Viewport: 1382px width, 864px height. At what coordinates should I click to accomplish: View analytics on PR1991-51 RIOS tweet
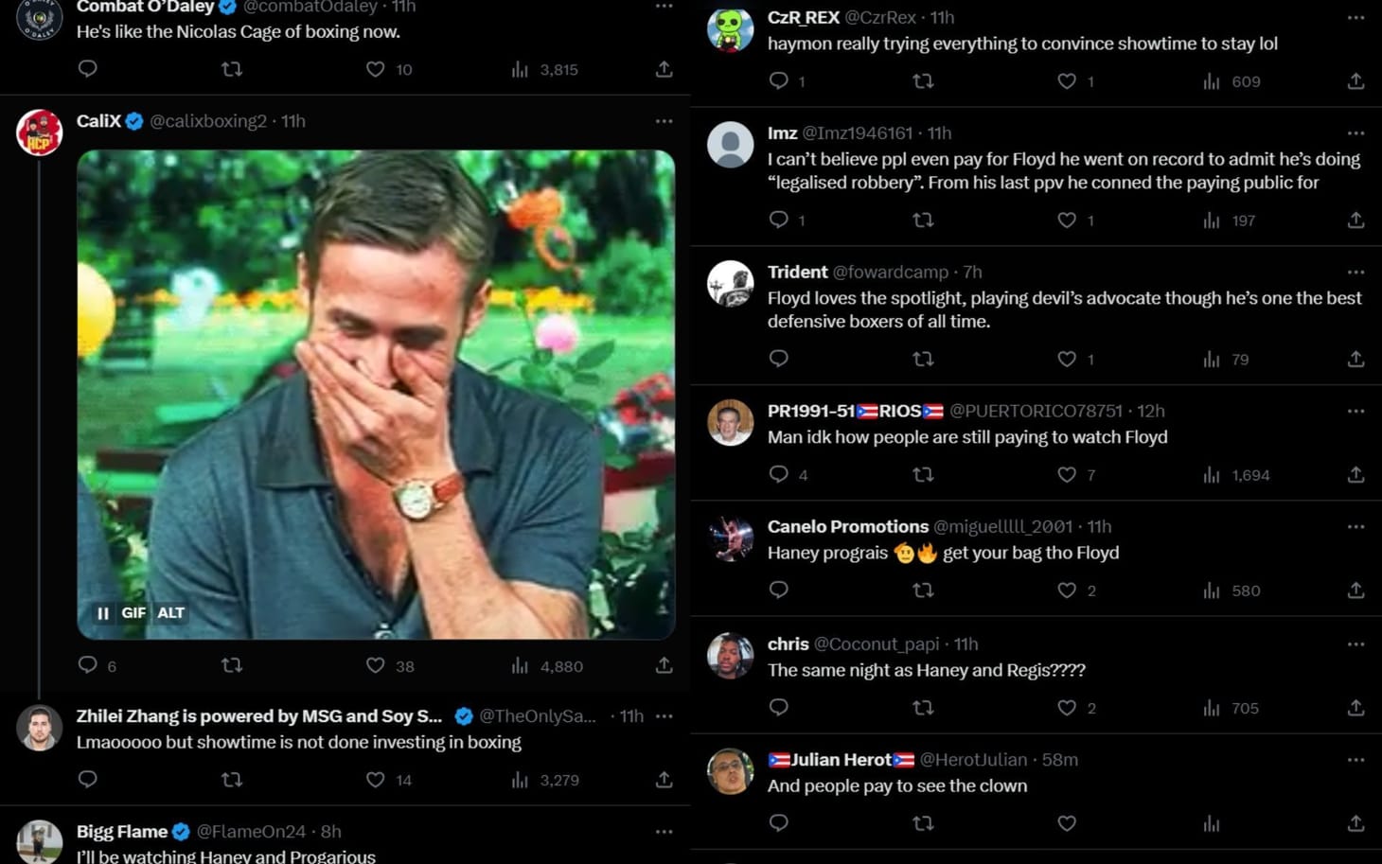[x=1212, y=475]
